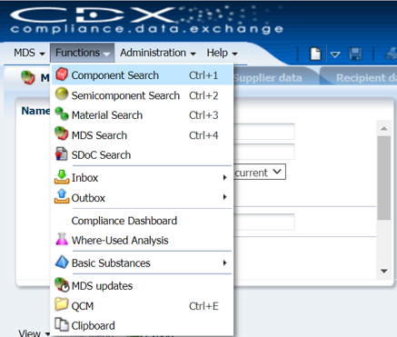Click the red cube Component Search icon

[62, 74]
